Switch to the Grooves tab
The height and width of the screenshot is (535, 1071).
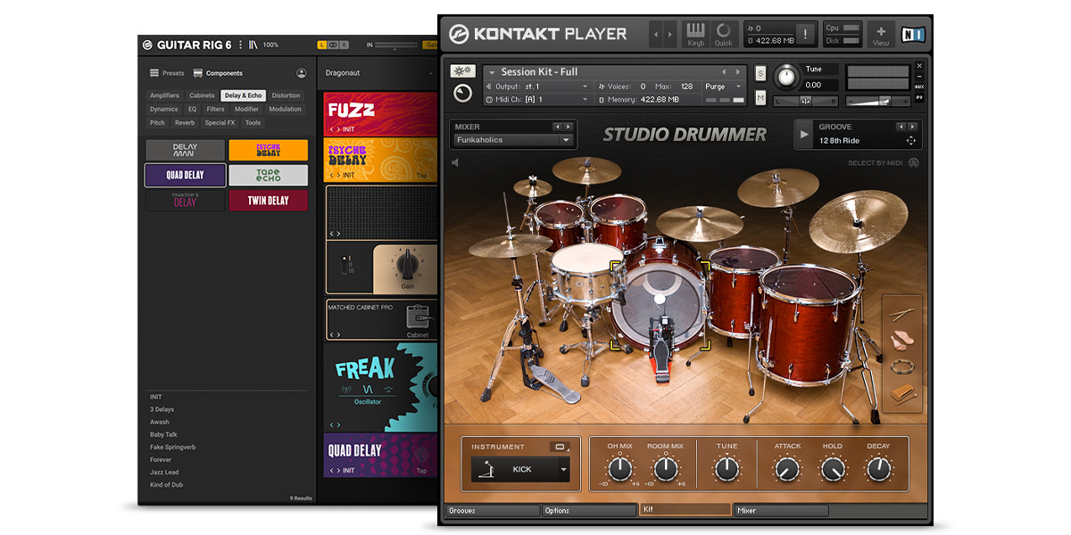(x=493, y=511)
